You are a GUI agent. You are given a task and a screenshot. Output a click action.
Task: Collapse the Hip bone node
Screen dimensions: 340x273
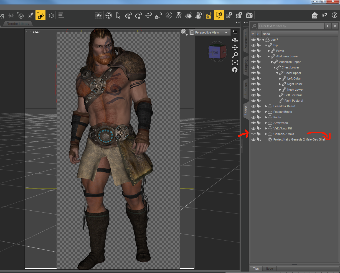pos(266,45)
